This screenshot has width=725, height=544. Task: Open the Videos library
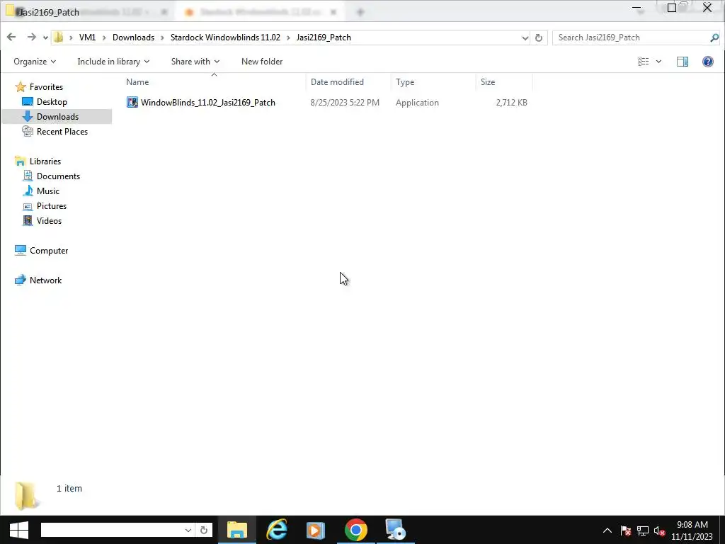pyautogui.click(x=49, y=221)
